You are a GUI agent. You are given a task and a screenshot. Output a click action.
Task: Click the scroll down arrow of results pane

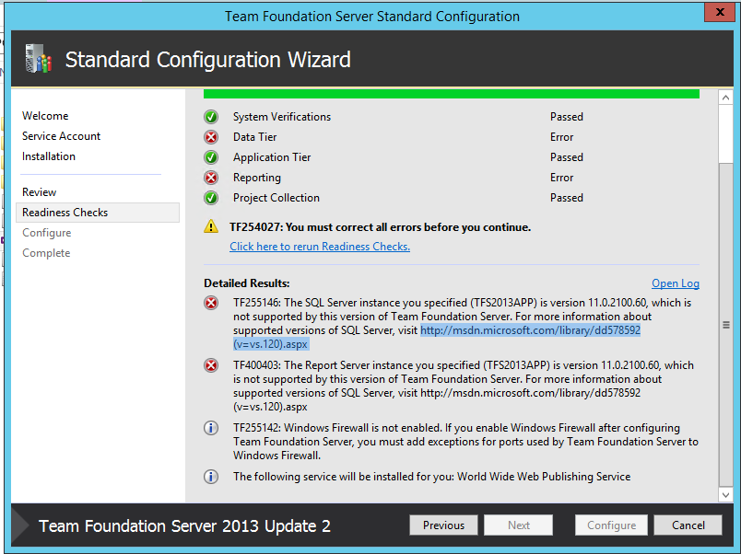click(x=725, y=494)
